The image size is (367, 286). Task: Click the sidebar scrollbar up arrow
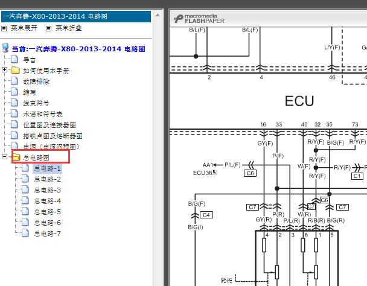tap(158, 16)
